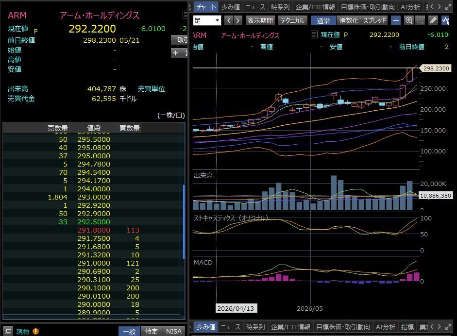Click the 取引 button in quote panel
This screenshot has height=336, width=457.
[180, 40]
